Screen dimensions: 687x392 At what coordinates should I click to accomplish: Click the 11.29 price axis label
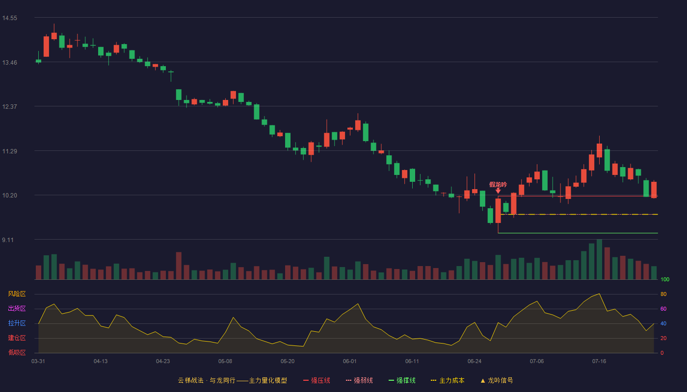click(x=9, y=151)
